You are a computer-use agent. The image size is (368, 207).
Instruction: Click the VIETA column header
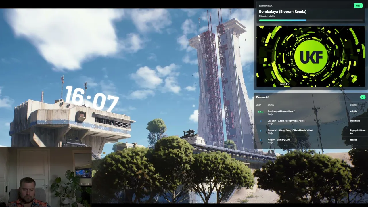(x=258, y=105)
